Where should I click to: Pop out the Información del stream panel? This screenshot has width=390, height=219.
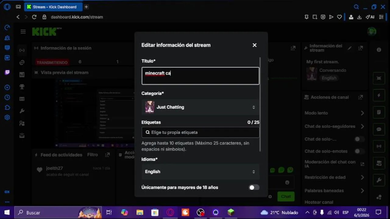coord(360,48)
